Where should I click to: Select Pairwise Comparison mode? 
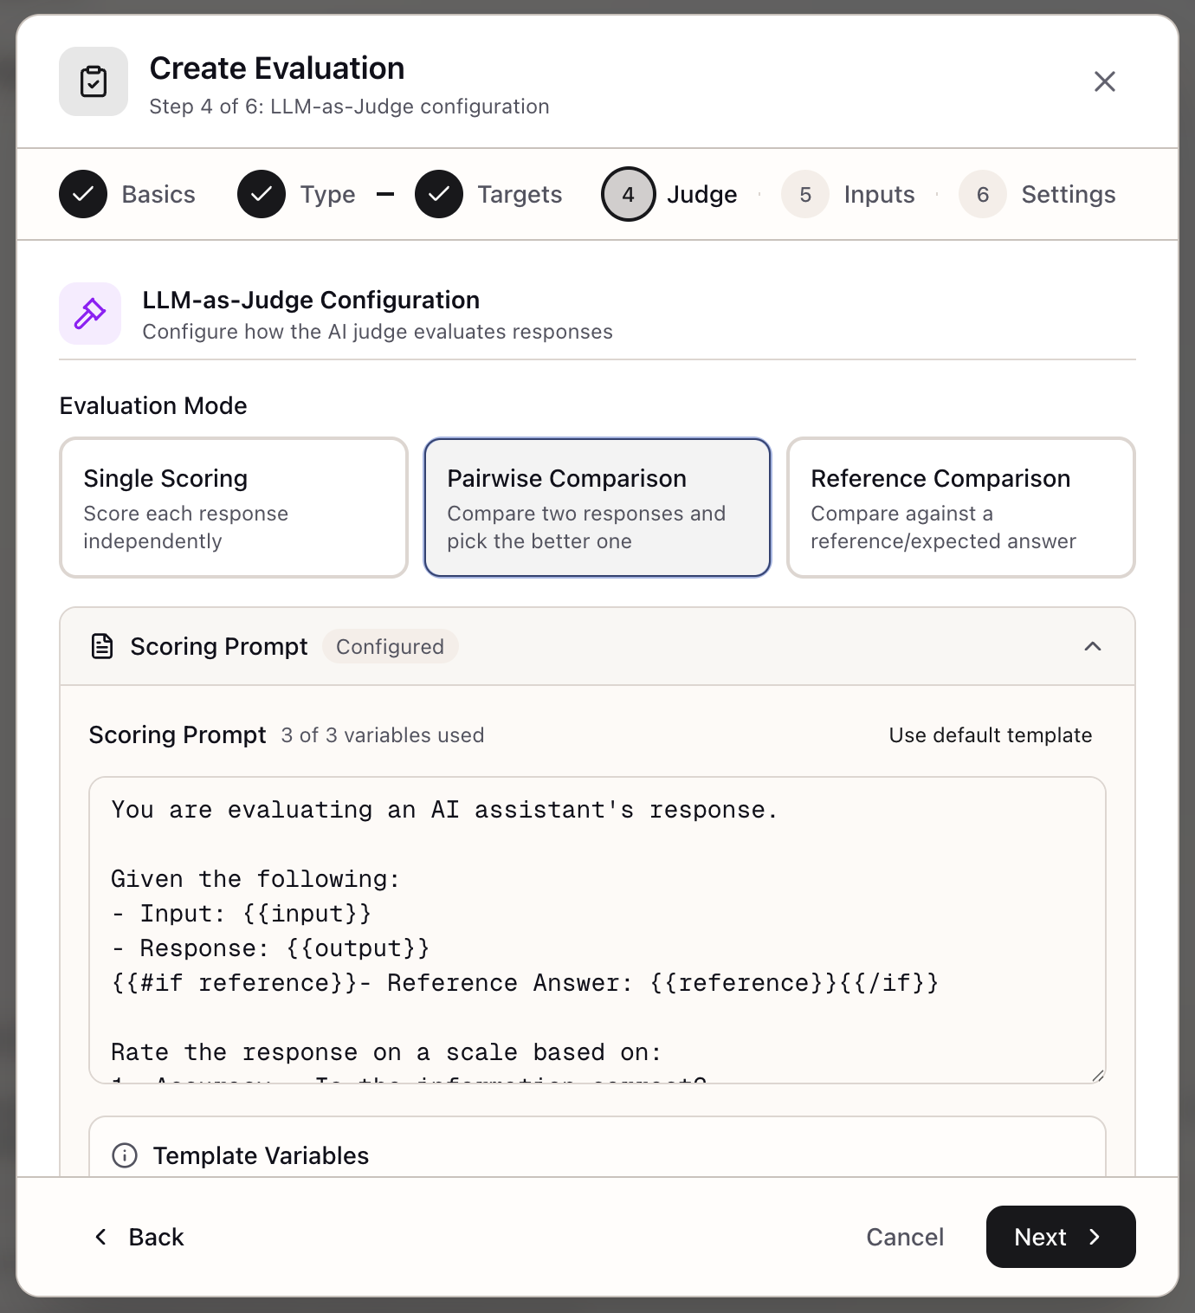click(597, 508)
